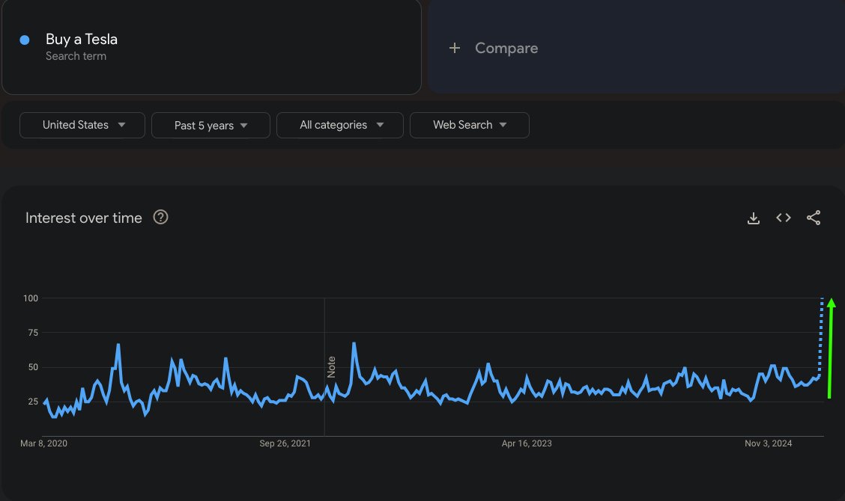Click the 100 value on the y-axis
845x501 pixels.
coord(31,298)
